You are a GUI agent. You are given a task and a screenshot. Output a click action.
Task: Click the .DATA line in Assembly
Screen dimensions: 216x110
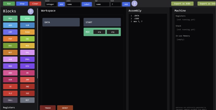136,16
